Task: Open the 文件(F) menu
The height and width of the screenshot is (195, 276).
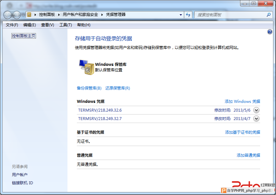Action: [12, 25]
